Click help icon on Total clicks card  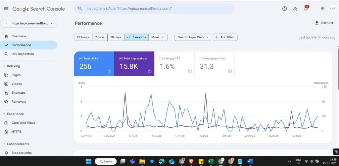click(110, 71)
